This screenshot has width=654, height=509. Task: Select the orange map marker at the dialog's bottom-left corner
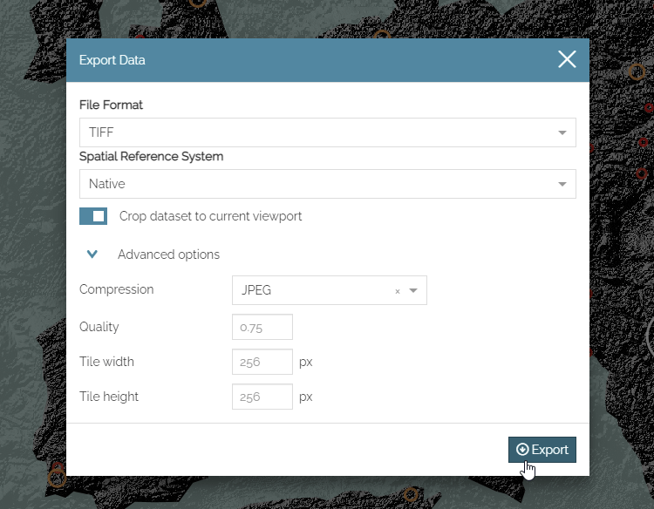57,478
